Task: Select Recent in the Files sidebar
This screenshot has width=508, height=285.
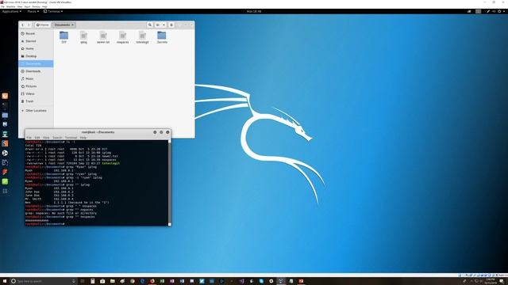Action: 36,33
